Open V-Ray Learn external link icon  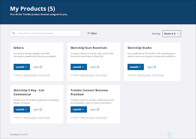pyautogui.click(x=41, y=110)
